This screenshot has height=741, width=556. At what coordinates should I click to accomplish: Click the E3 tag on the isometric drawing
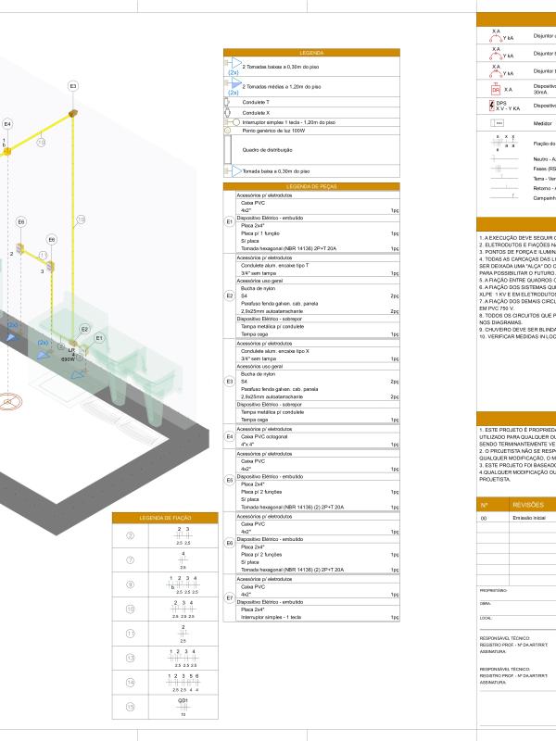(x=73, y=86)
